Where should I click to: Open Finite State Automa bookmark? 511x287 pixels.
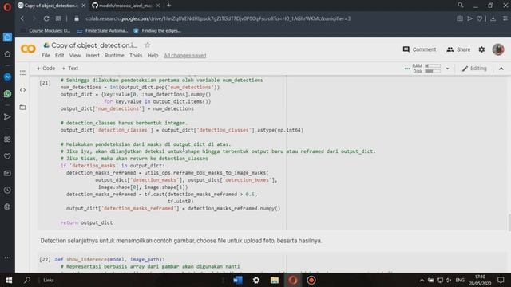click(x=103, y=31)
